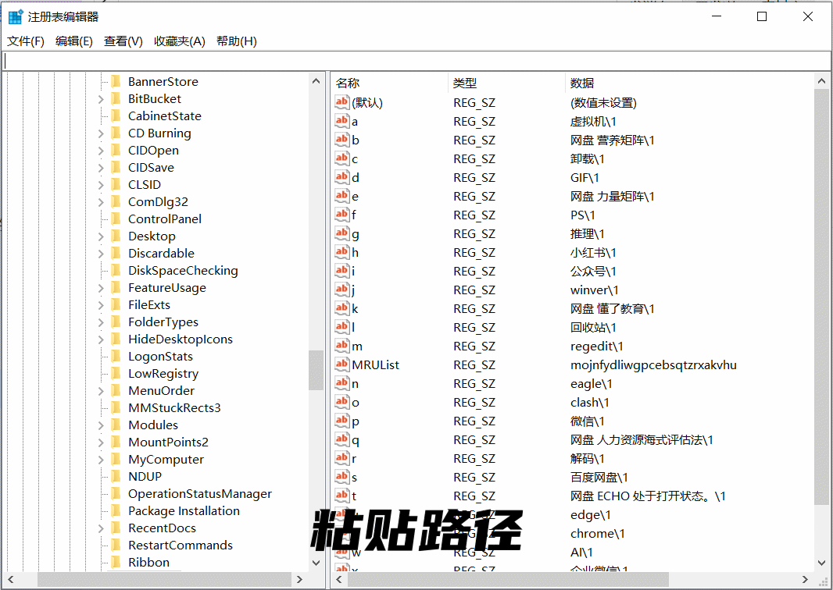Select the string icon of value 'a'
The width and height of the screenshot is (833, 590).
(341, 121)
